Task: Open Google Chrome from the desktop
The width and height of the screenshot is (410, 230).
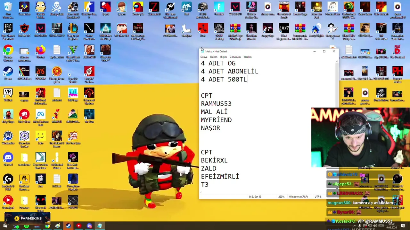Action: coord(8,53)
